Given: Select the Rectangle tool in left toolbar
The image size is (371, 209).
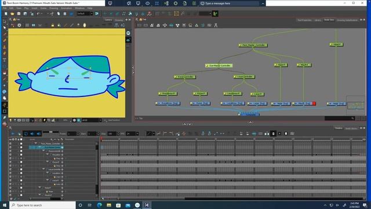Looking at the screenshot, I should tap(5, 111).
